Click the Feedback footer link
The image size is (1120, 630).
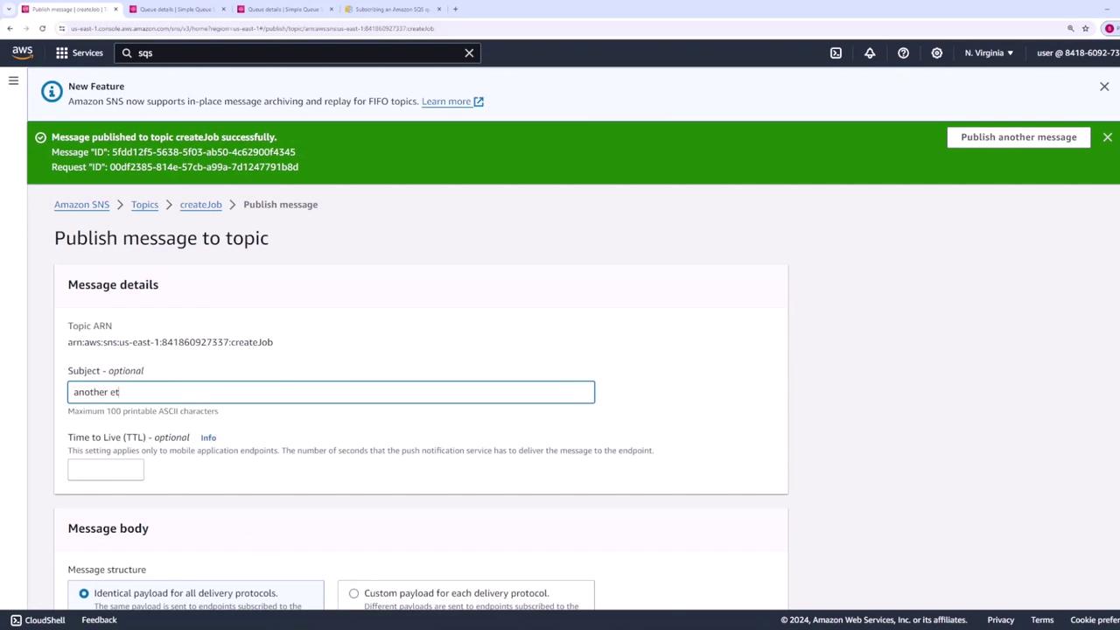point(99,620)
